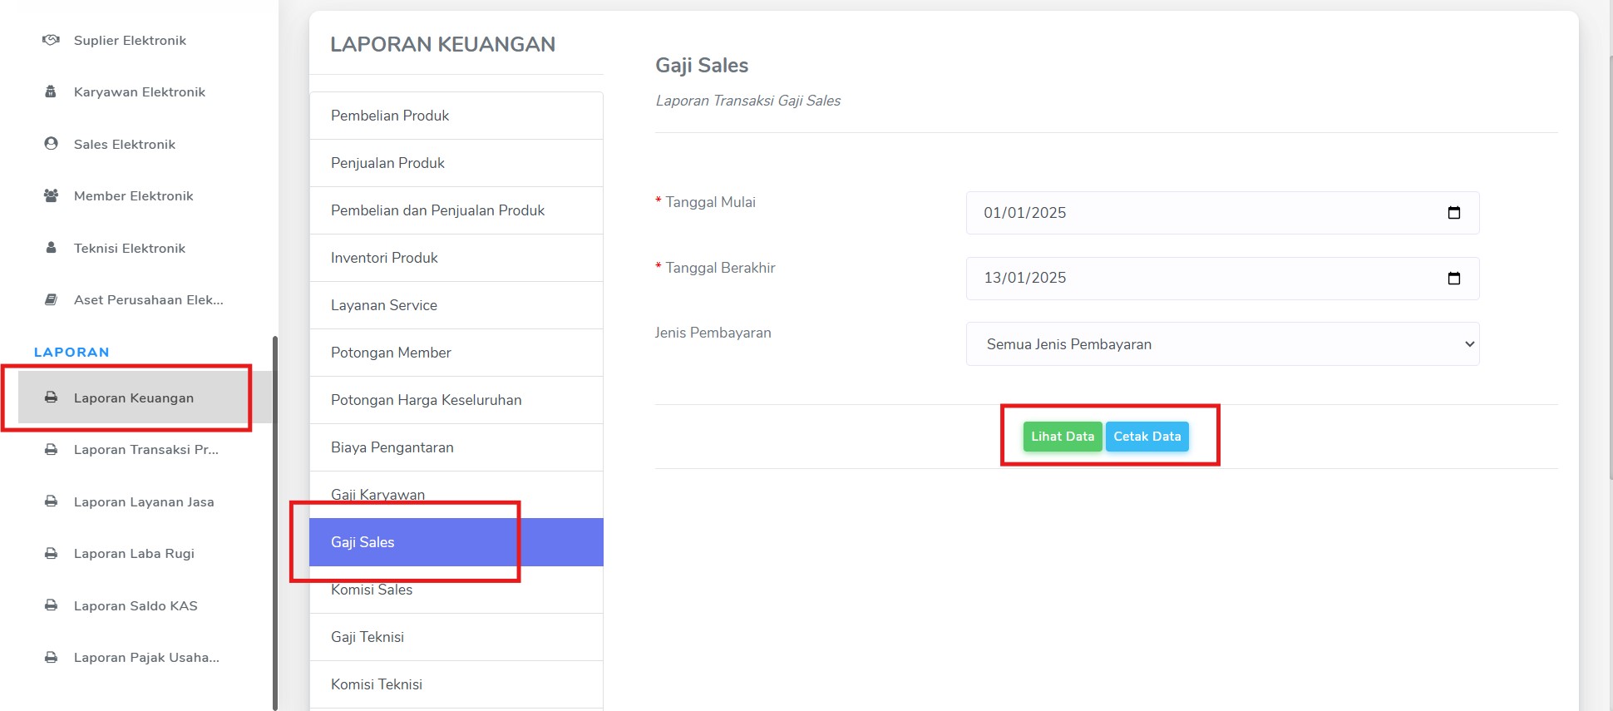The image size is (1613, 711).
Task: Open calendar picker for Tanggal Mulai
Action: click(1453, 213)
